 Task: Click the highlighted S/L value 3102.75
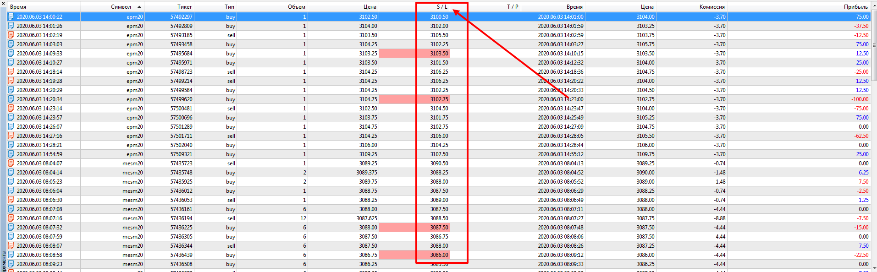(439, 99)
